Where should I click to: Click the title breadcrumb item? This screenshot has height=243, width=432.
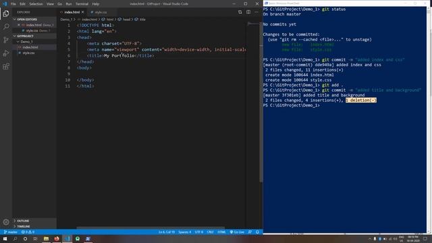[x=140, y=20]
